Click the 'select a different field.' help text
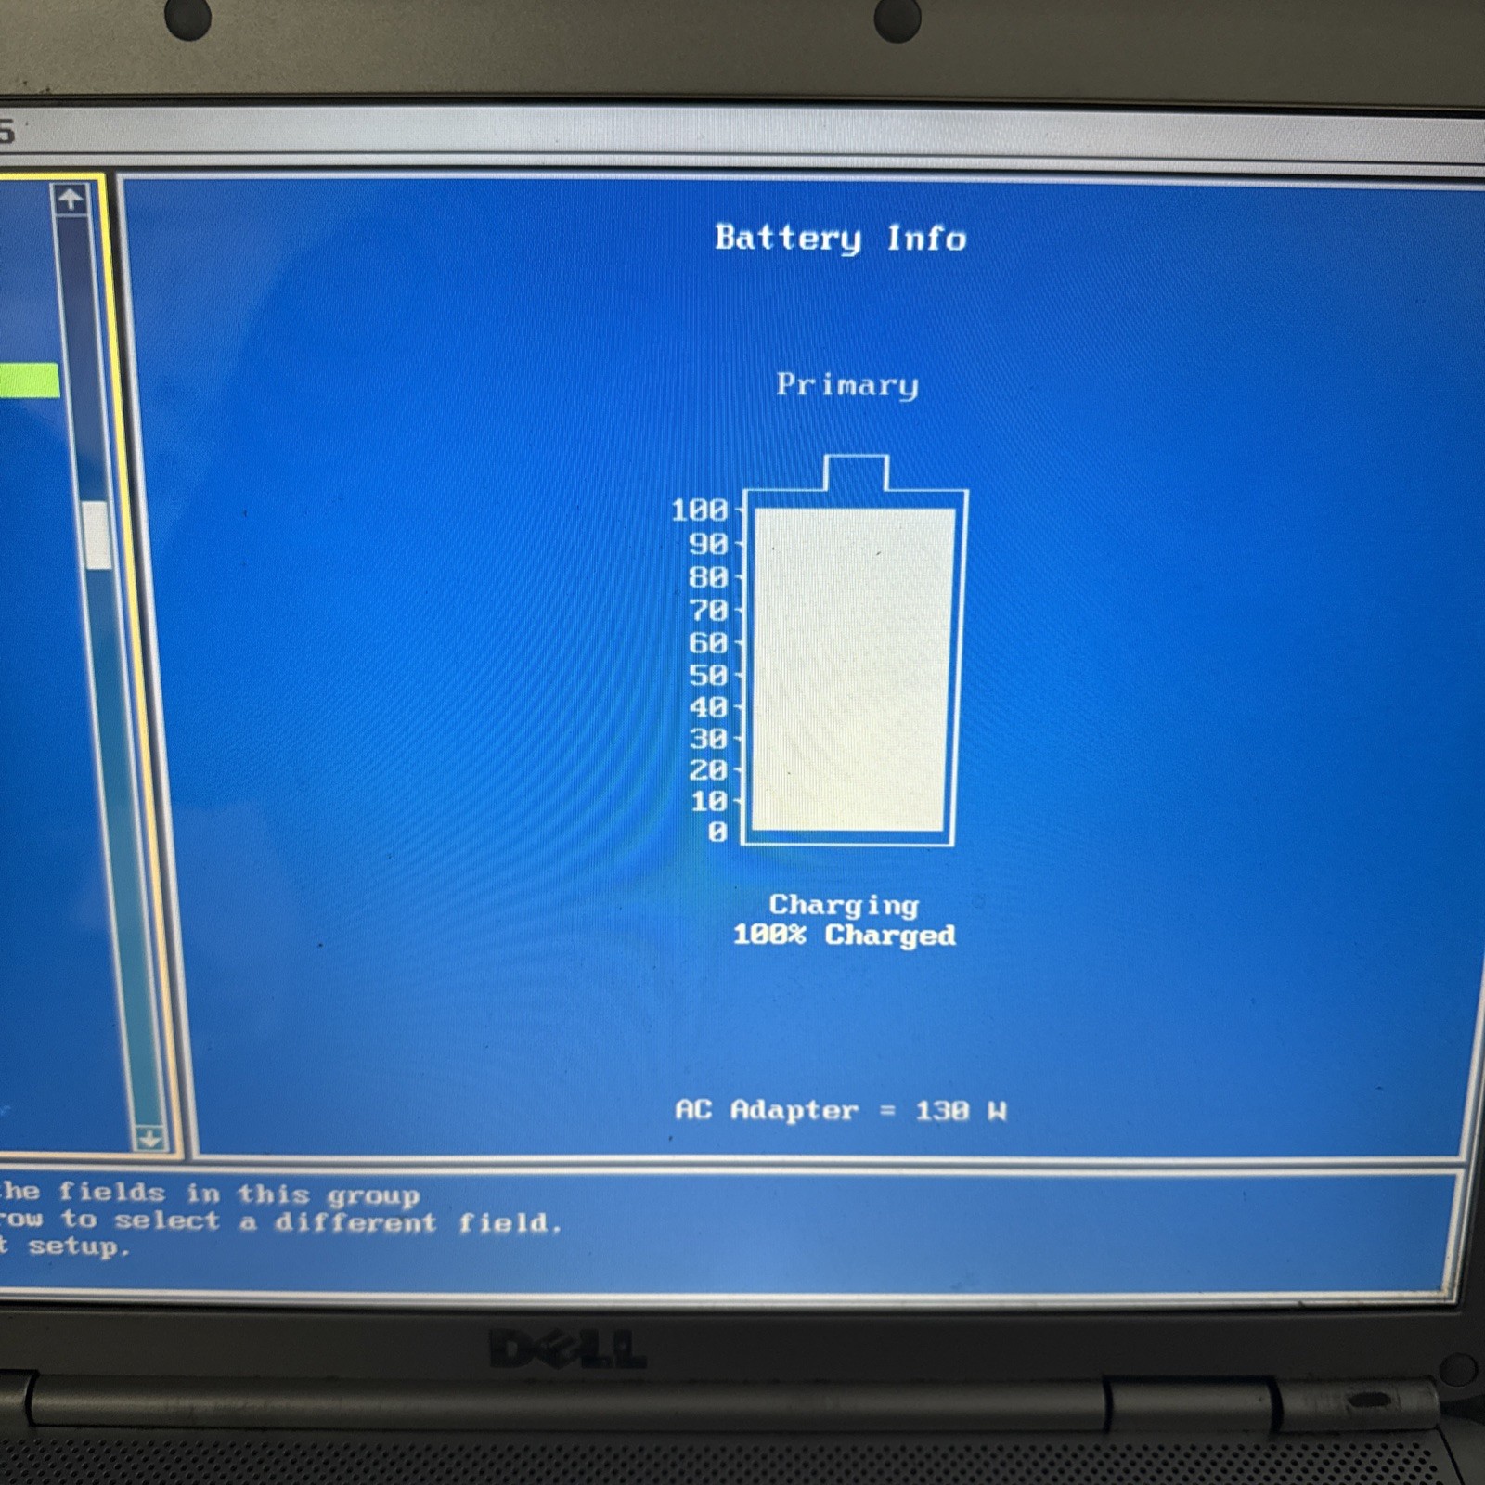 [339, 1222]
